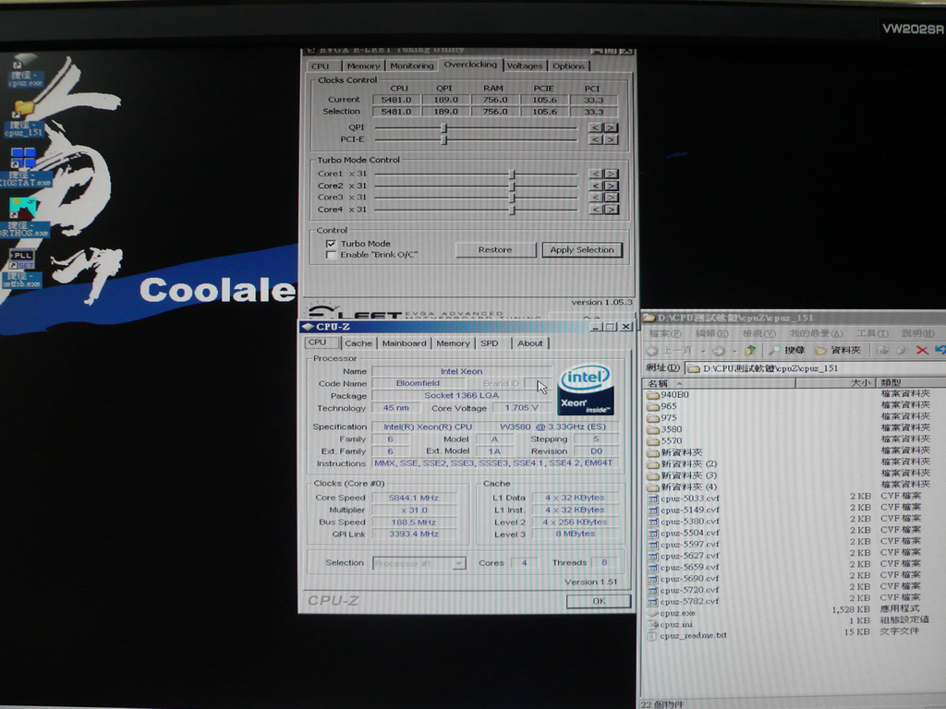Open the Mainboard tab in CPU-Z

pyautogui.click(x=404, y=343)
